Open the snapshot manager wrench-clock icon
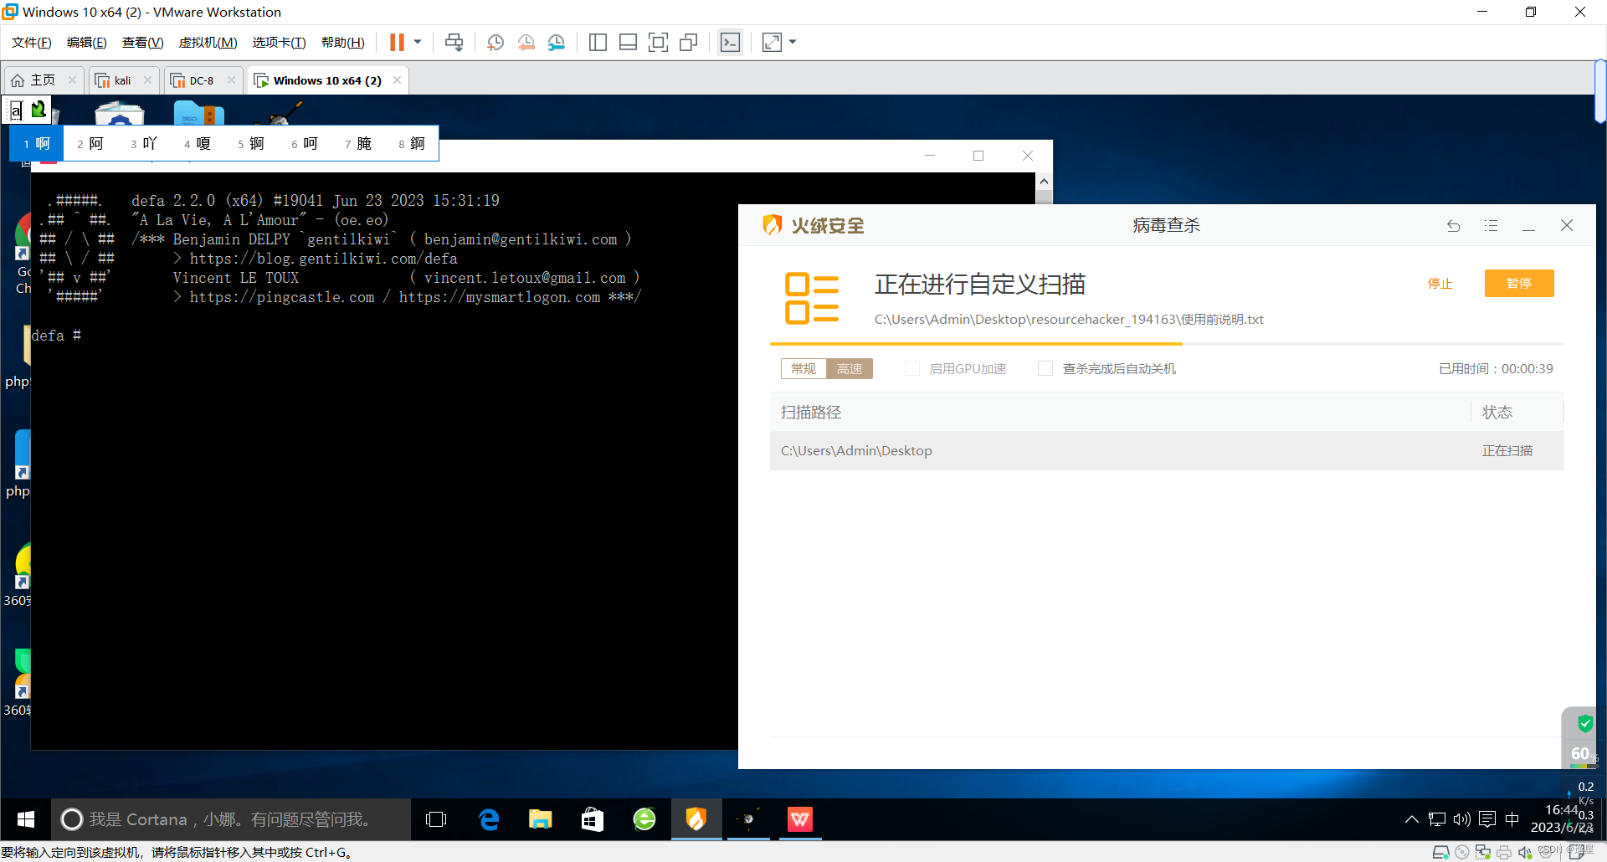The width and height of the screenshot is (1607, 862). click(557, 43)
